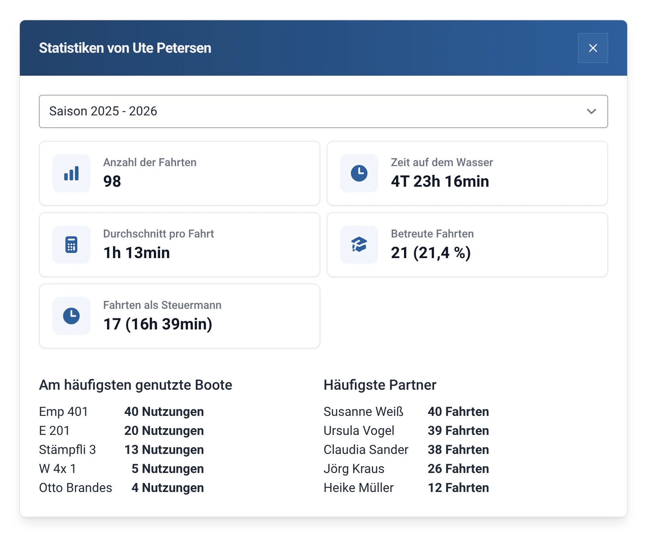Select the boat W 4x 1
The image size is (647, 536).
tap(57, 469)
